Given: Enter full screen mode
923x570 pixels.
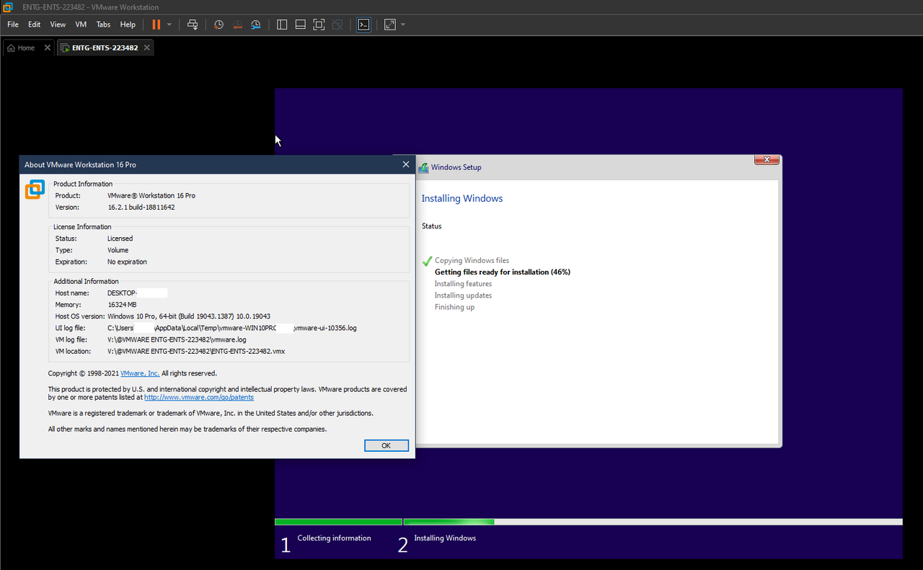Looking at the screenshot, I should [319, 25].
